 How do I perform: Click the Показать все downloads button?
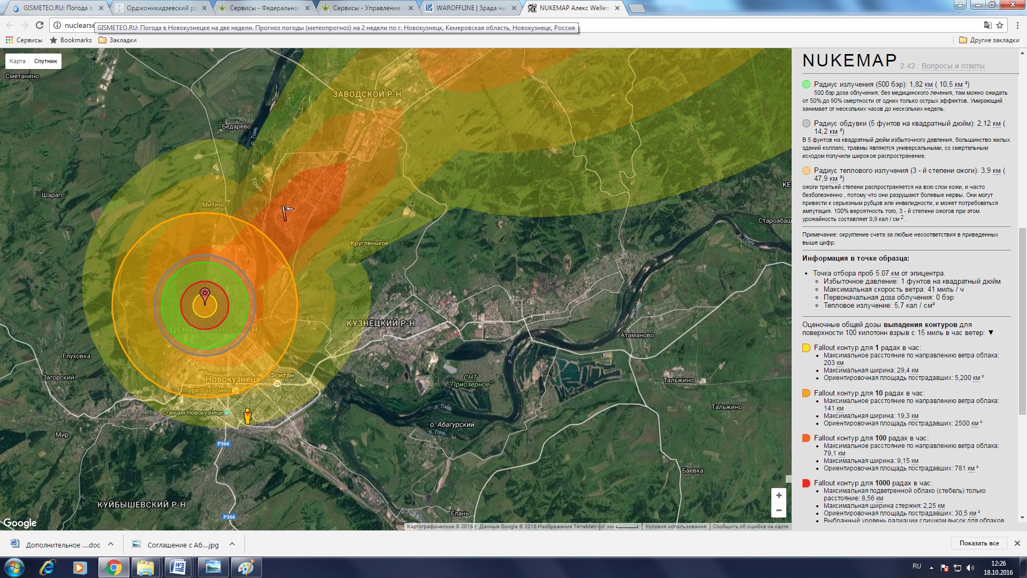[x=979, y=543]
